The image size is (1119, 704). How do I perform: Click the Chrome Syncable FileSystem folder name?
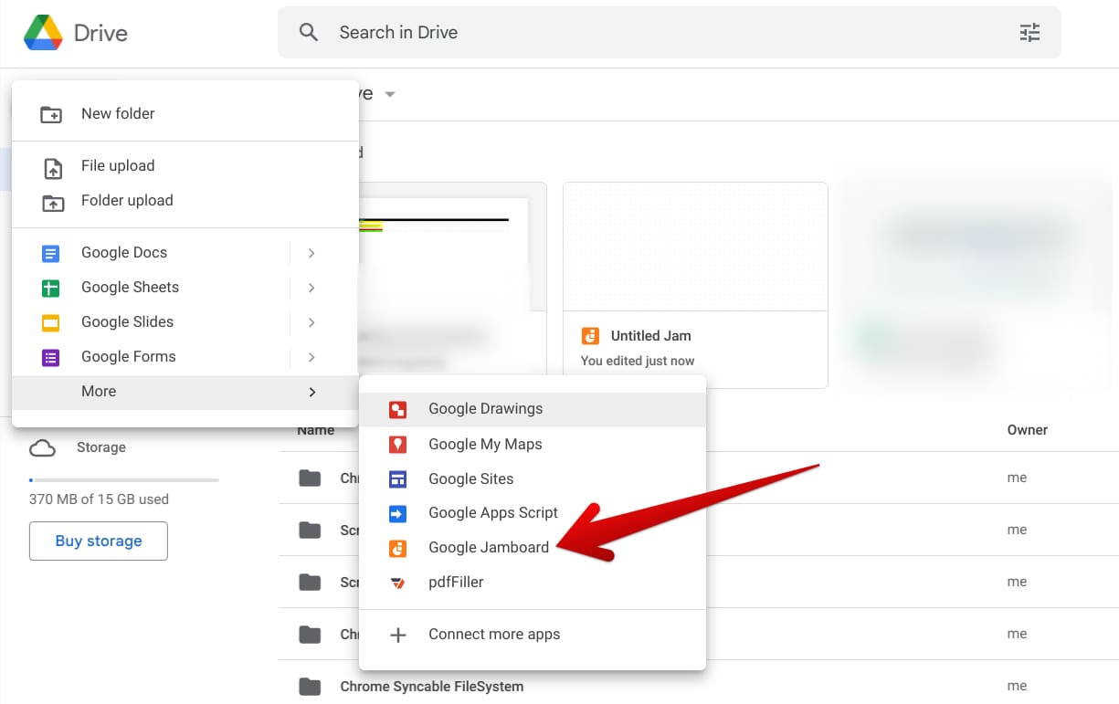tap(432, 686)
